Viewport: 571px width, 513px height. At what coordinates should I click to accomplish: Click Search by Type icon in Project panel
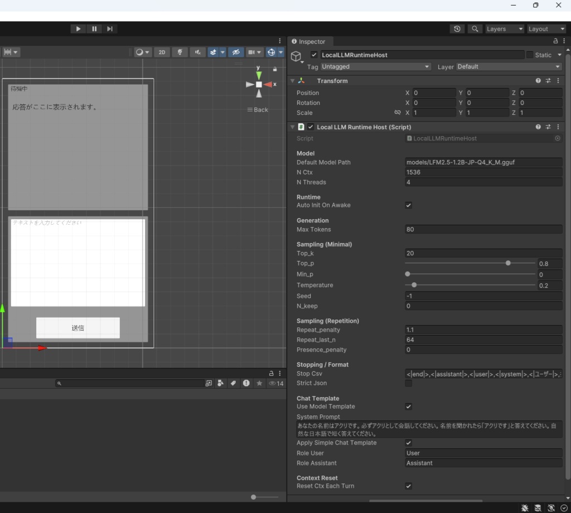pos(220,383)
